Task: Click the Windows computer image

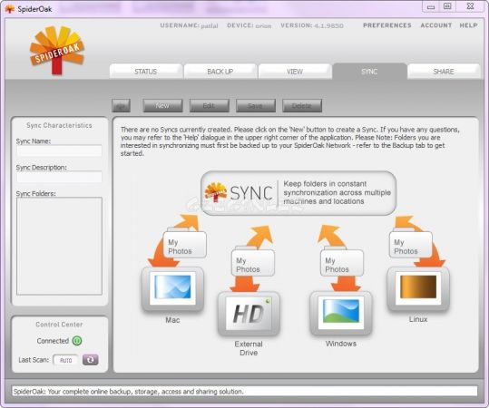Action: (341, 313)
